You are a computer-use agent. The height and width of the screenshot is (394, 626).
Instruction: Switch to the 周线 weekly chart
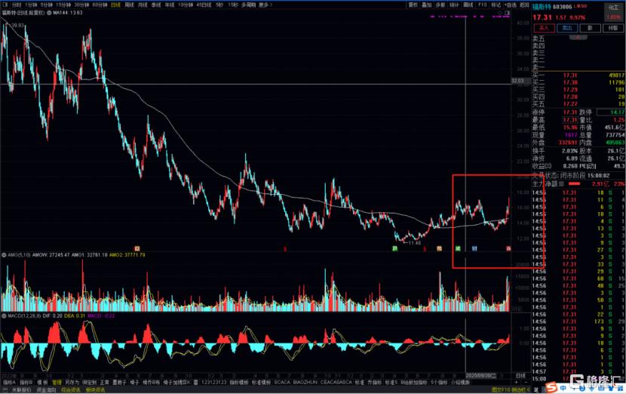point(130,5)
